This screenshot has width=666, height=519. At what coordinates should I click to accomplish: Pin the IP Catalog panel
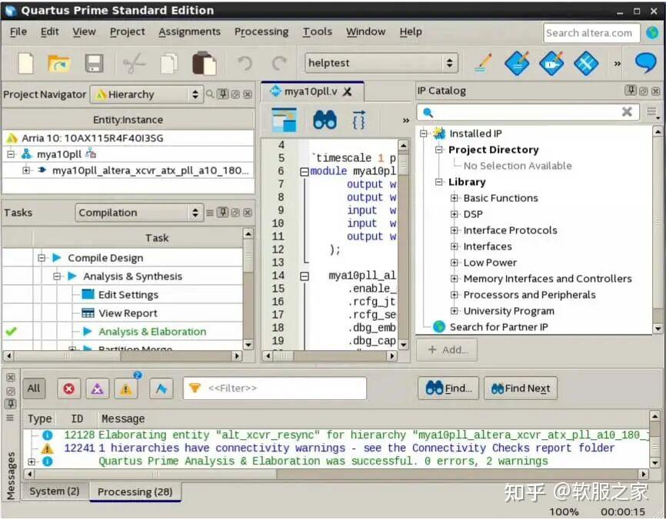pyautogui.click(x=631, y=91)
